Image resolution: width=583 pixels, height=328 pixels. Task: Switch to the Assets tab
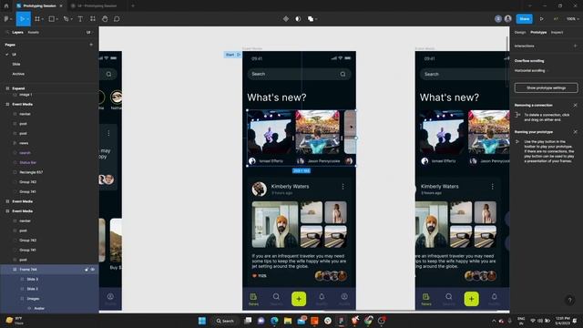(x=33, y=33)
